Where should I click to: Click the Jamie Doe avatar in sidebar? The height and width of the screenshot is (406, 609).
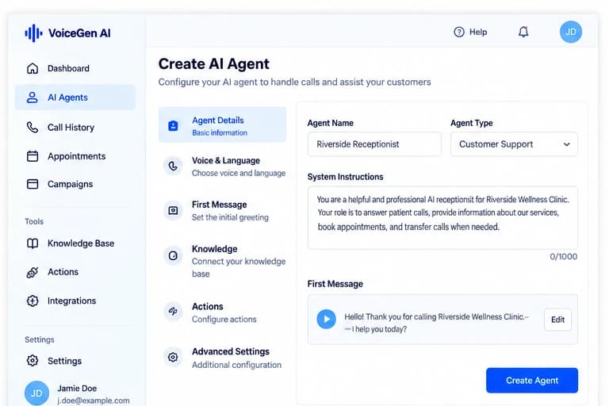tap(36, 393)
